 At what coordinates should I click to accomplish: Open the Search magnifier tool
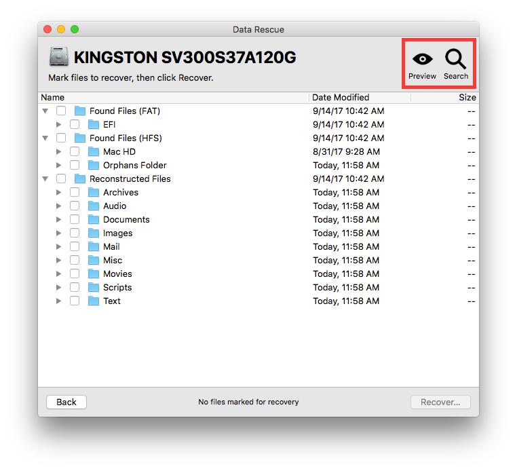456,59
